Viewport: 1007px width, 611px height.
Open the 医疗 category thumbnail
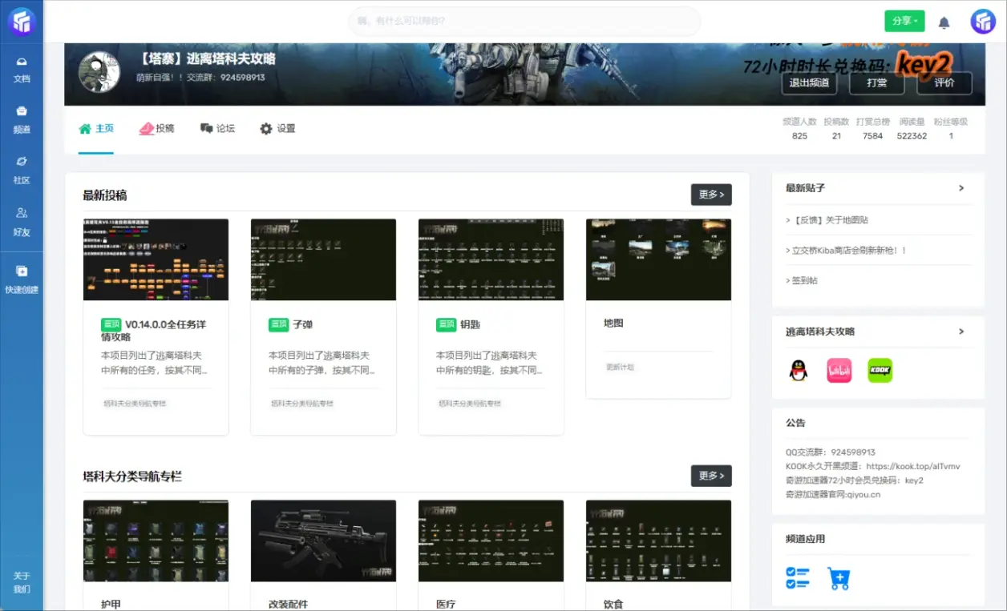coord(491,541)
